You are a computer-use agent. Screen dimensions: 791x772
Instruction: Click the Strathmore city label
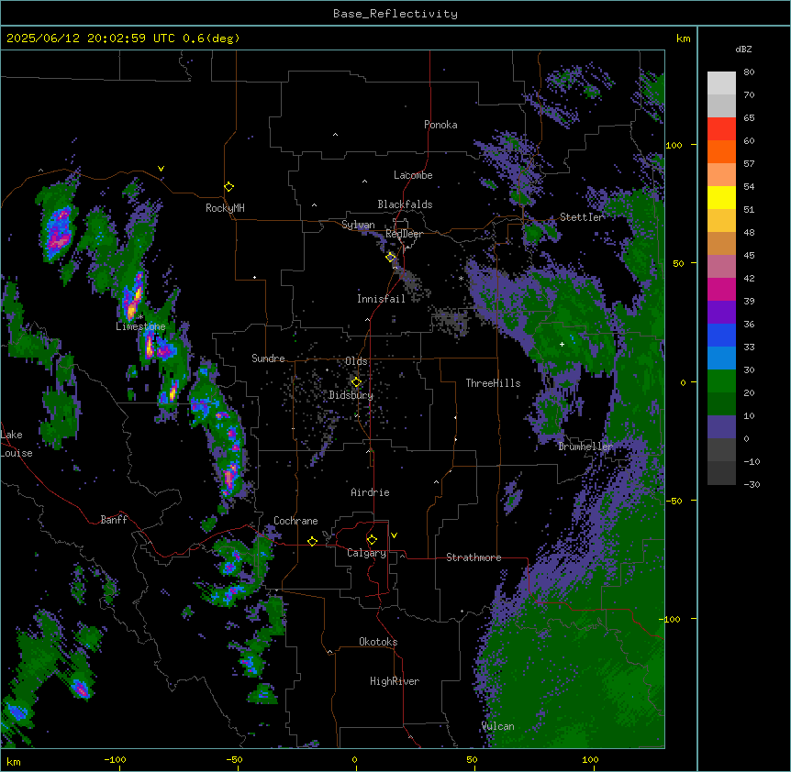[473, 557]
